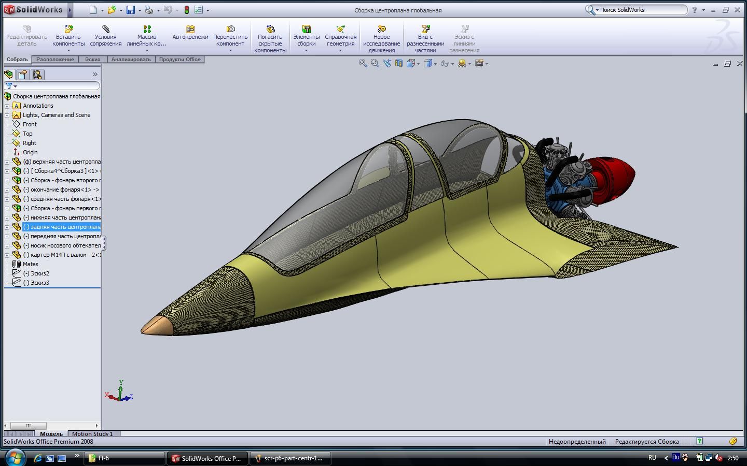Screen dimensions: 747x466
Task: Select the Zoom to Fit magnifier icon
Action: [363, 63]
